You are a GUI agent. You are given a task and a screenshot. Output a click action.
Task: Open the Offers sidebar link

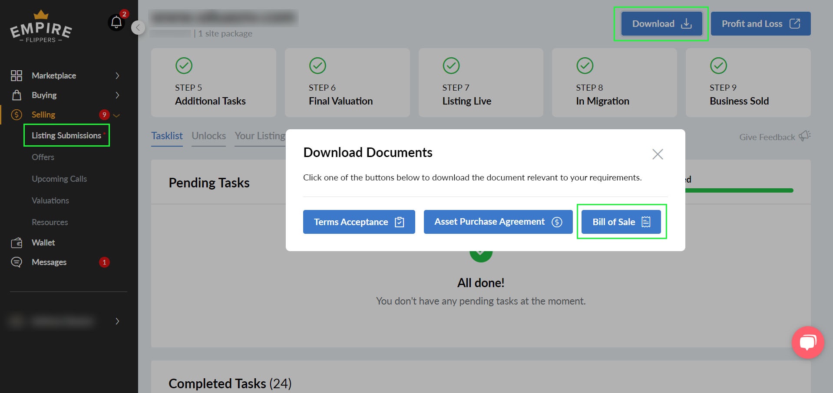click(43, 157)
